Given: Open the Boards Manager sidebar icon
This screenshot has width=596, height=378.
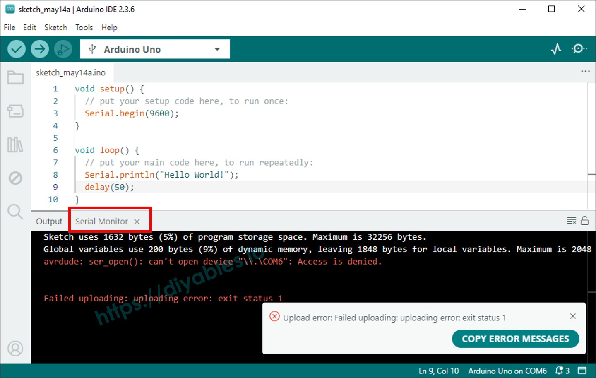Looking at the screenshot, I should tap(15, 111).
